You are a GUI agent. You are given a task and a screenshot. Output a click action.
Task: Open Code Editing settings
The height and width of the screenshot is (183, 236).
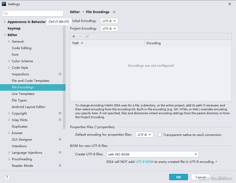(x=22, y=48)
